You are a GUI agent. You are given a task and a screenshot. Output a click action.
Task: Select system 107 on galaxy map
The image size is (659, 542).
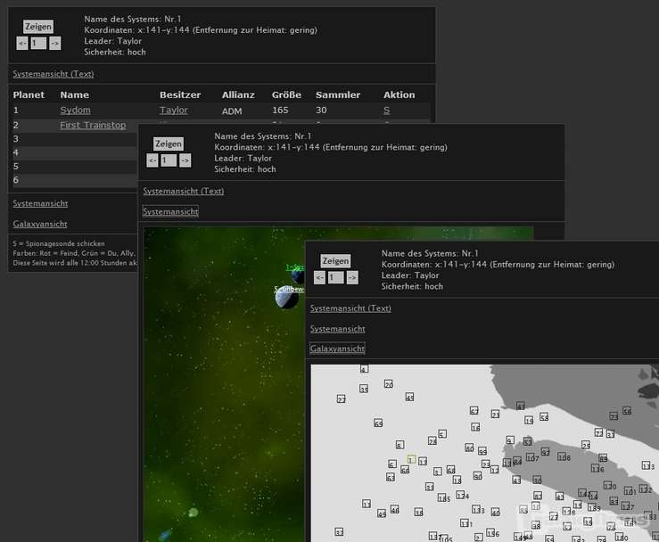[x=532, y=457]
